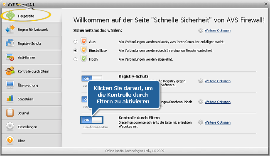The height and width of the screenshot is (156, 270).
Task: Click the Anti-Banner blocked picture icon
Action: pyautogui.click(x=10, y=57)
